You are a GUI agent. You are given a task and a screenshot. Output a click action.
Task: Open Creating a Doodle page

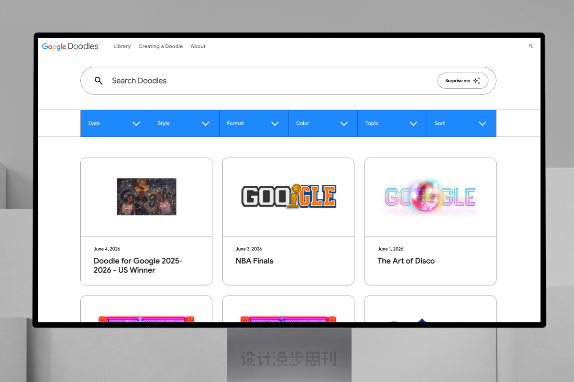[x=161, y=46]
